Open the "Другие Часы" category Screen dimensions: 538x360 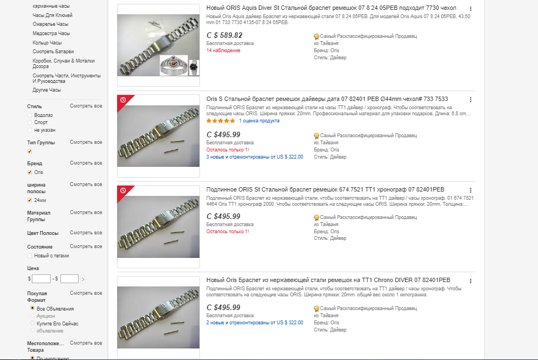coord(47,89)
